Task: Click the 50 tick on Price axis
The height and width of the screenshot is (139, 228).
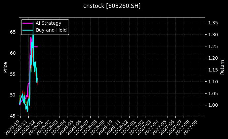Action: coord(13,95)
